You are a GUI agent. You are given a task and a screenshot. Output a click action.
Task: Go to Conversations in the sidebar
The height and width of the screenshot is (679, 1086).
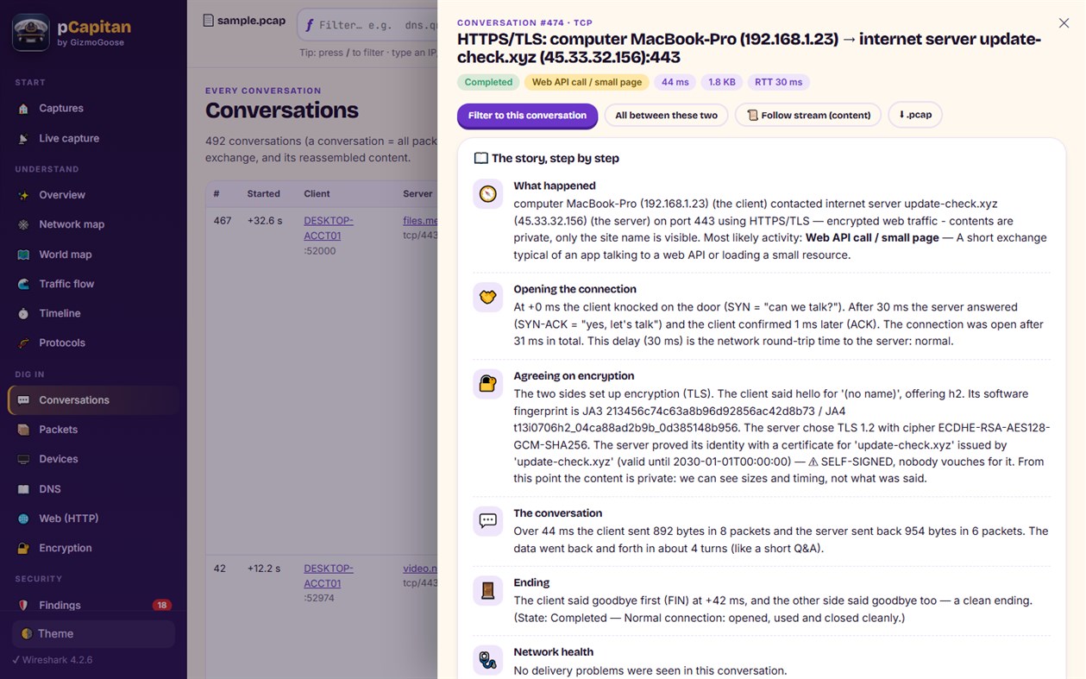93,400
